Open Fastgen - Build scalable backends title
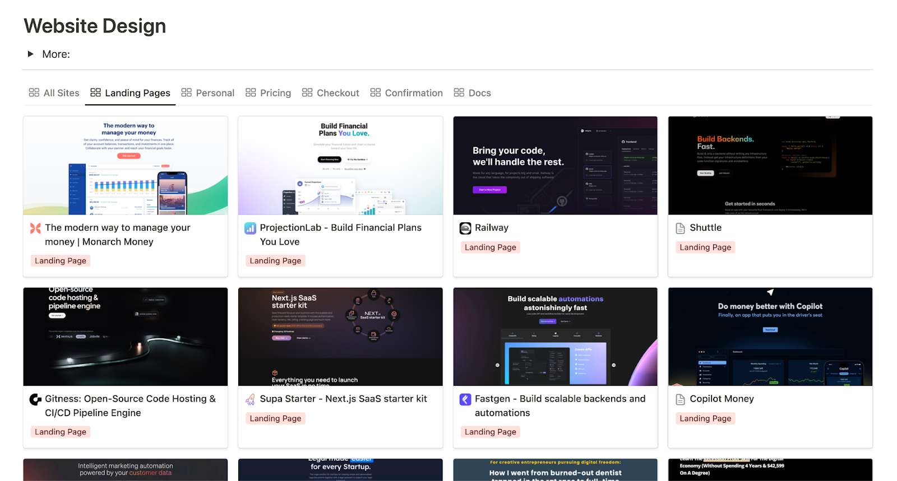This screenshot has width=897, height=481. coord(560,406)
